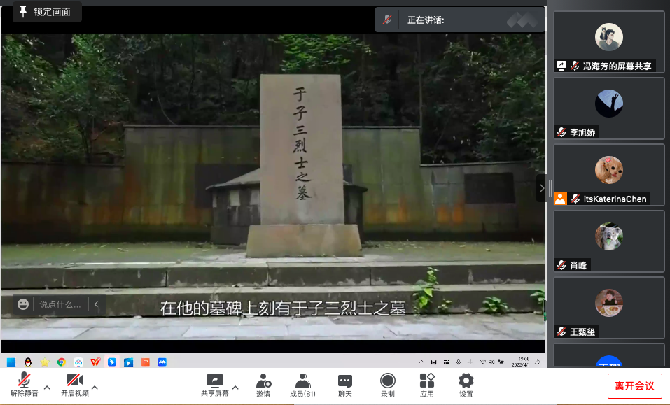670x405 pixels.
Task: Click the 共享屏幕 share screen icon
Action: coord(214,385)
